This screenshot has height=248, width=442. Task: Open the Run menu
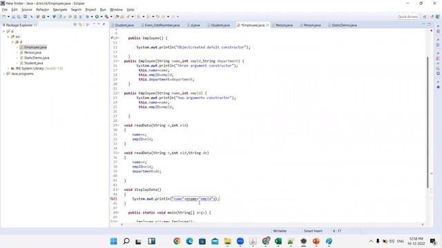click(x=103, y=10)
